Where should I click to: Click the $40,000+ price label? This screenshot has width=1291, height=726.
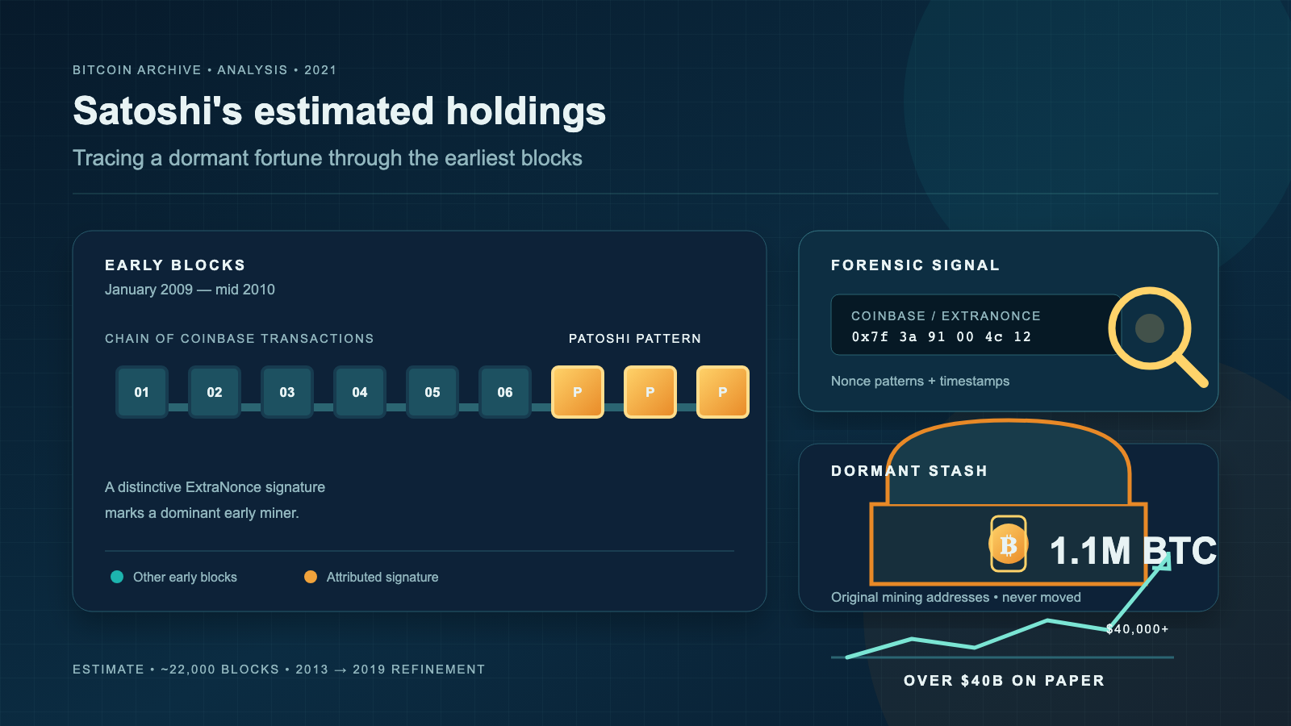click(1138, 629)
